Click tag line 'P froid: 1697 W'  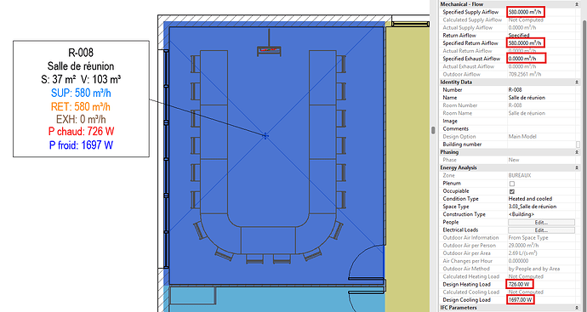tap(81, 145)
